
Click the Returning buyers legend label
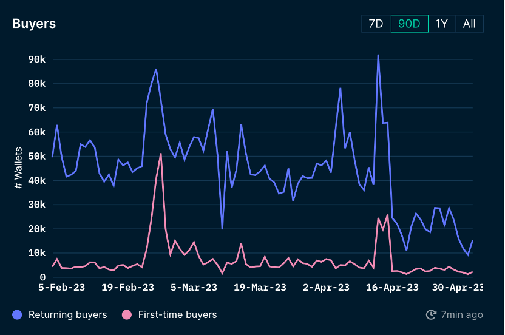(67, 315)
